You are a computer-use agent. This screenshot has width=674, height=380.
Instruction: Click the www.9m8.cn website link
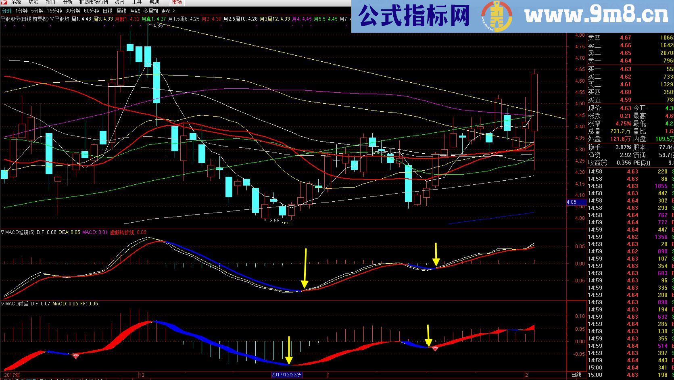click(x=596, y=16)
